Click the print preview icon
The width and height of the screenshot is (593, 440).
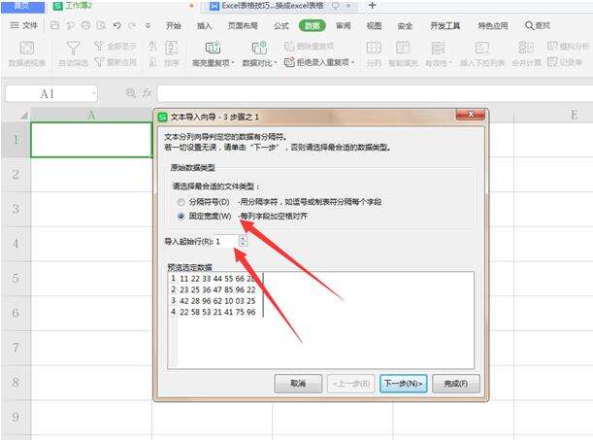[x=101, y=25]
